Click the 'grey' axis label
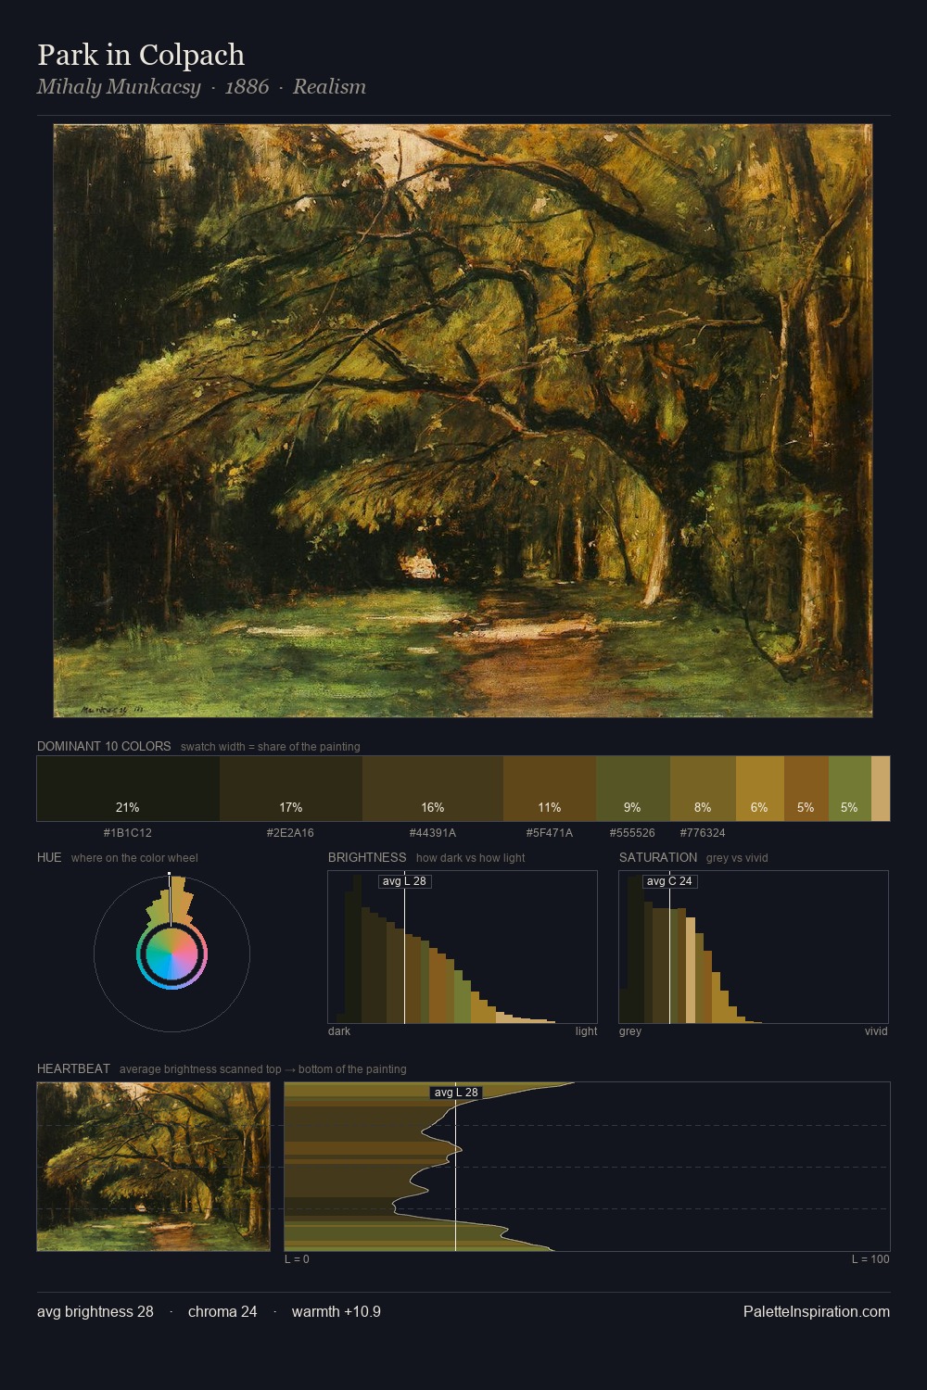The image size is (927, 1390). [x=630, y=1031]
